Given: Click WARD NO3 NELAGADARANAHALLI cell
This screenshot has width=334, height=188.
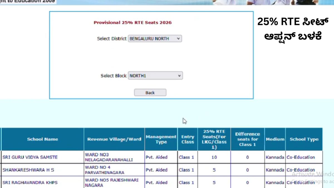Looking at the screenshot, I should click(x=109, y=157).
